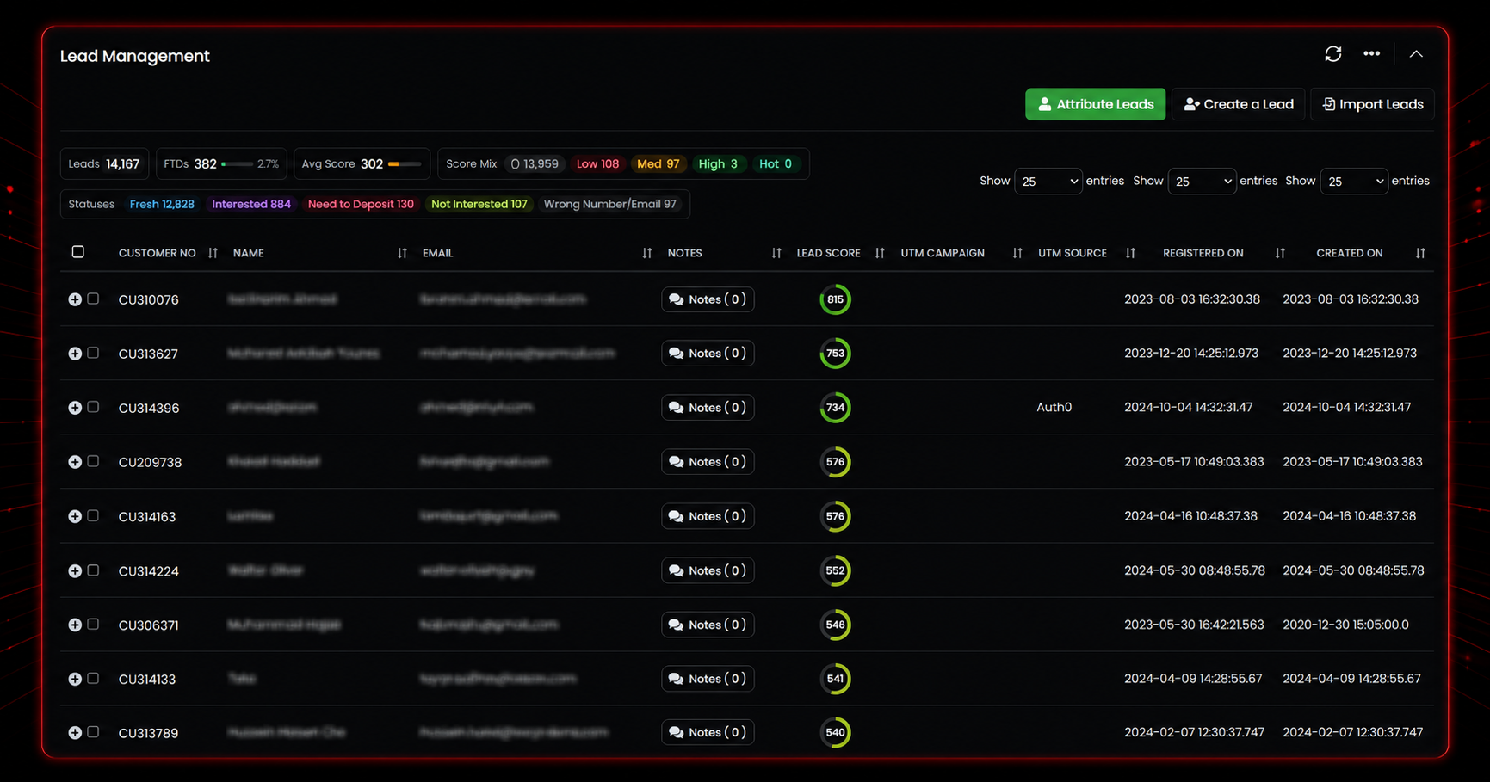Expand row details for CU306371
The height and width of the screenshot is (782, 1490).
coord(75,625)
